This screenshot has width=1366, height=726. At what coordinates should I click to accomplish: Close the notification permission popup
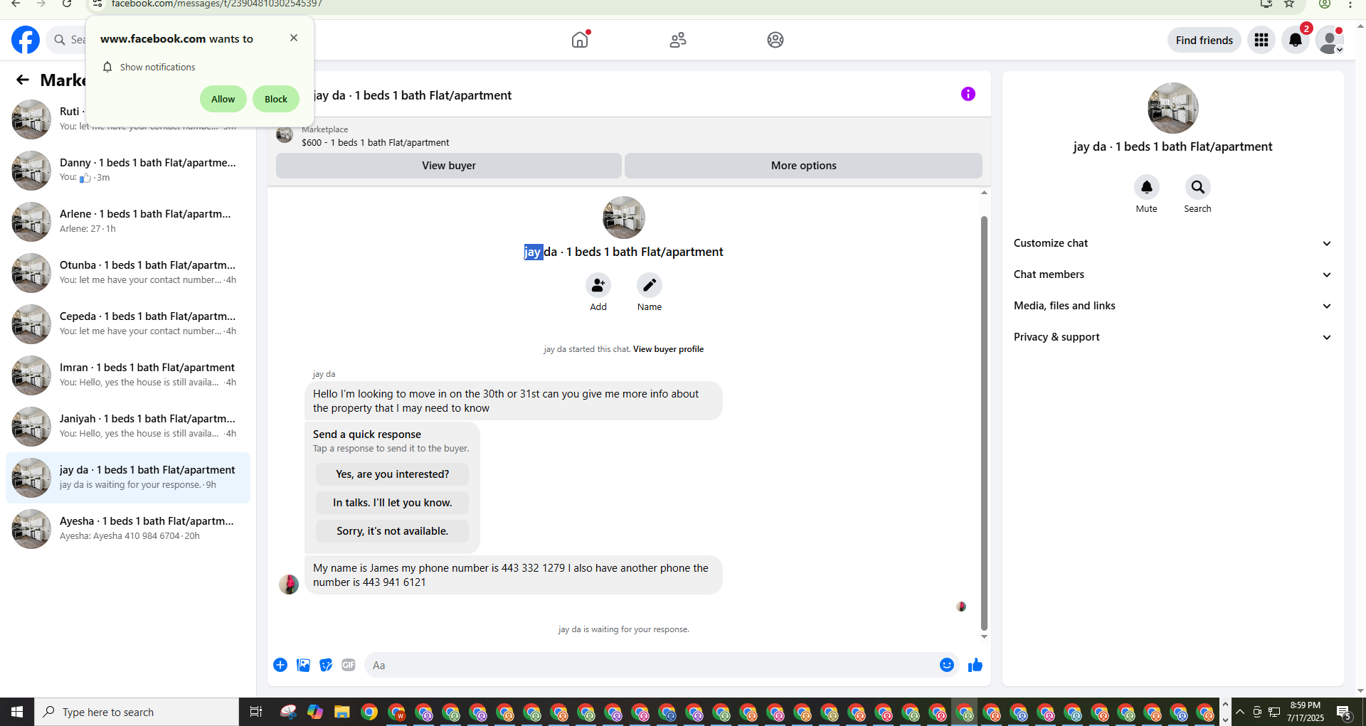click(x=294, y=38)
